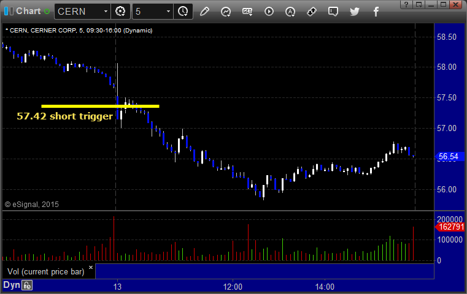Screen dimensions: 467x294
Task: Click the Vol (current price bar) label
Action: click(x=46, y=272)
